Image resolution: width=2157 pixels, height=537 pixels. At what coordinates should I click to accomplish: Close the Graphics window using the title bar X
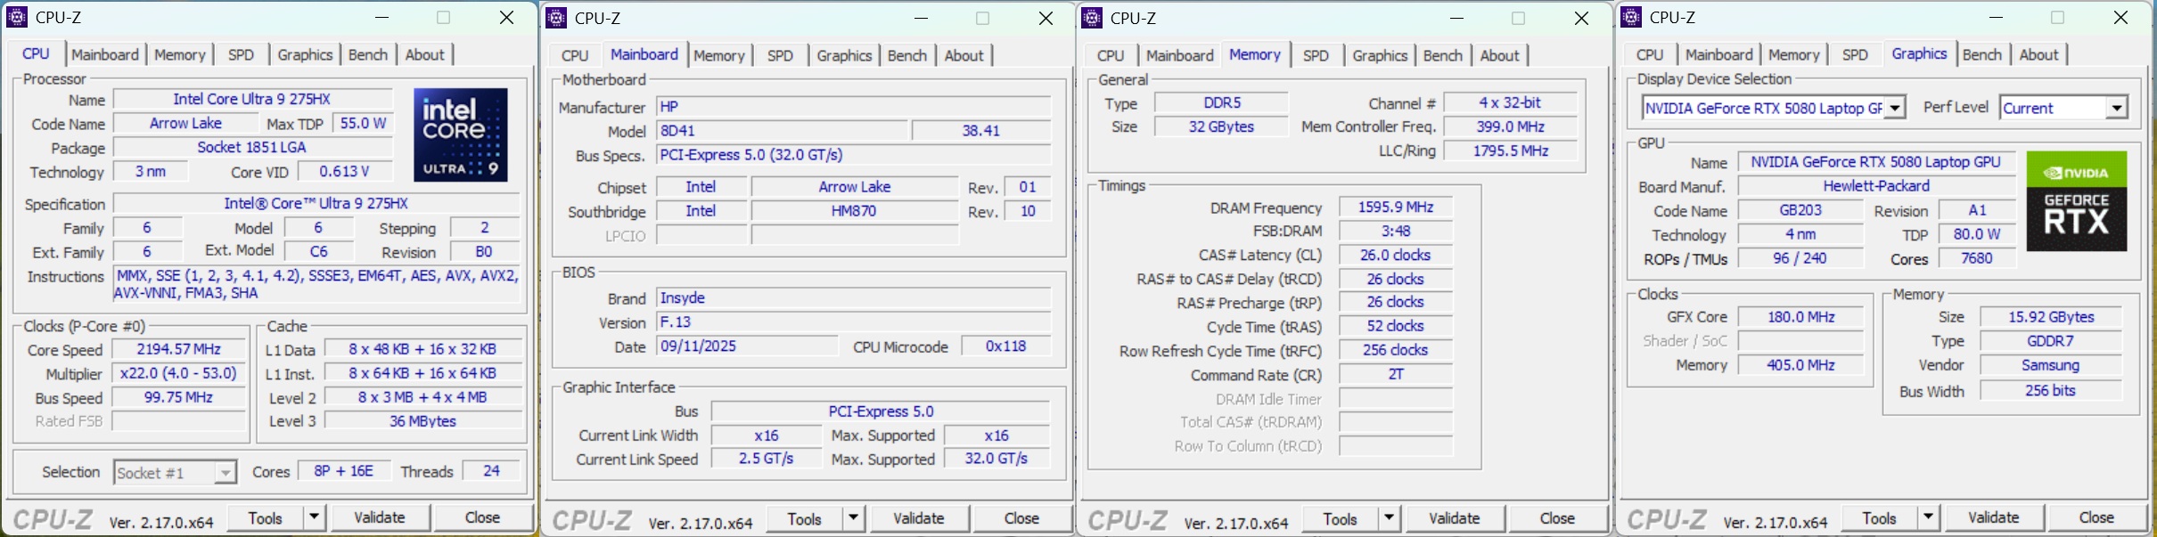pos(2120,18)
